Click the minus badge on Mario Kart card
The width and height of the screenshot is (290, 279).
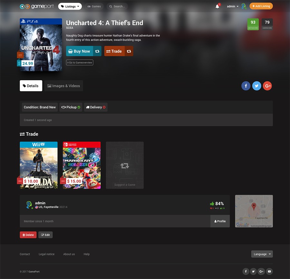pos(63,181)
